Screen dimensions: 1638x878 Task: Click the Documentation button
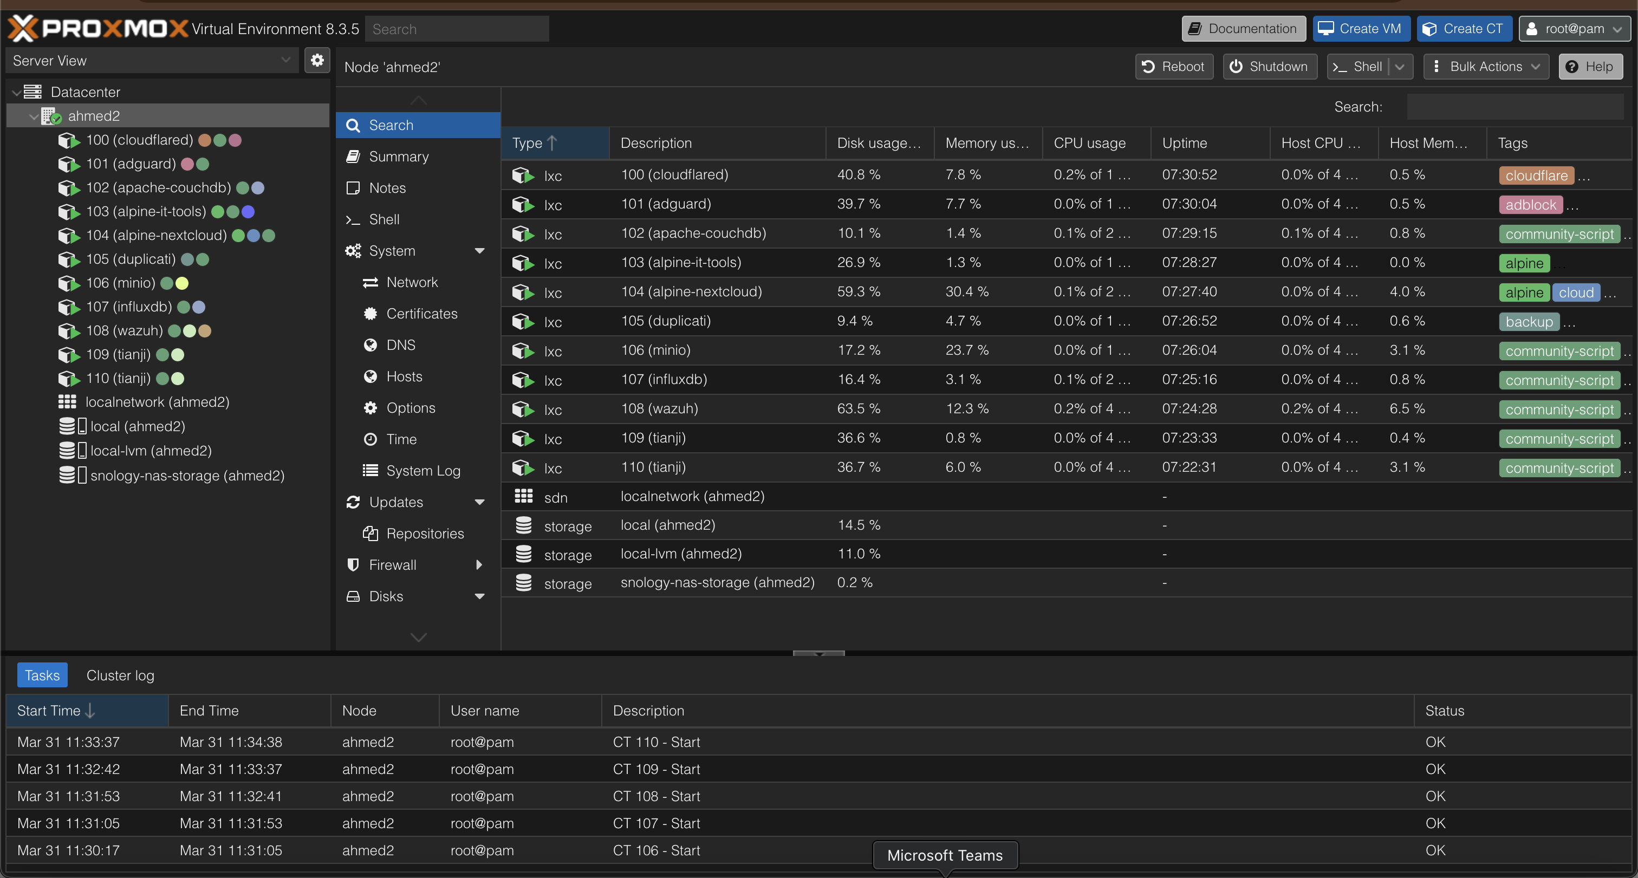coord(1243,29)
